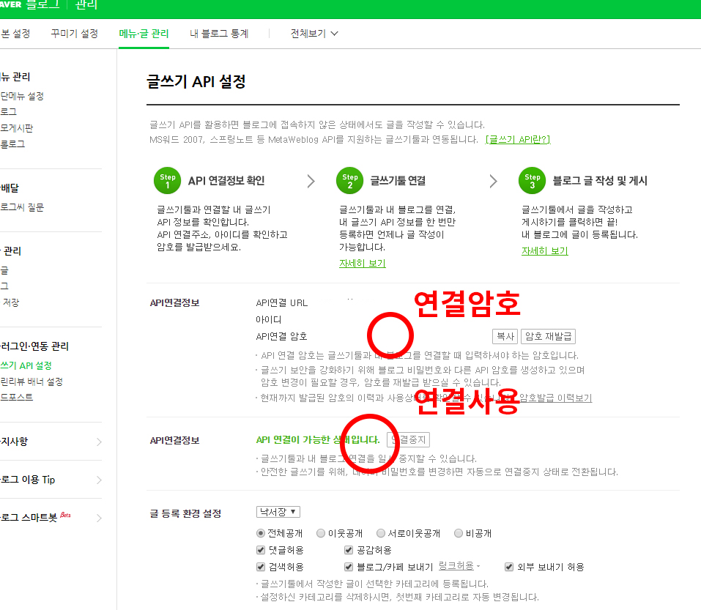Expand the 전체보기 dropdown in top navigation
This screenshot has height=610, width=701.
[314, 34]
